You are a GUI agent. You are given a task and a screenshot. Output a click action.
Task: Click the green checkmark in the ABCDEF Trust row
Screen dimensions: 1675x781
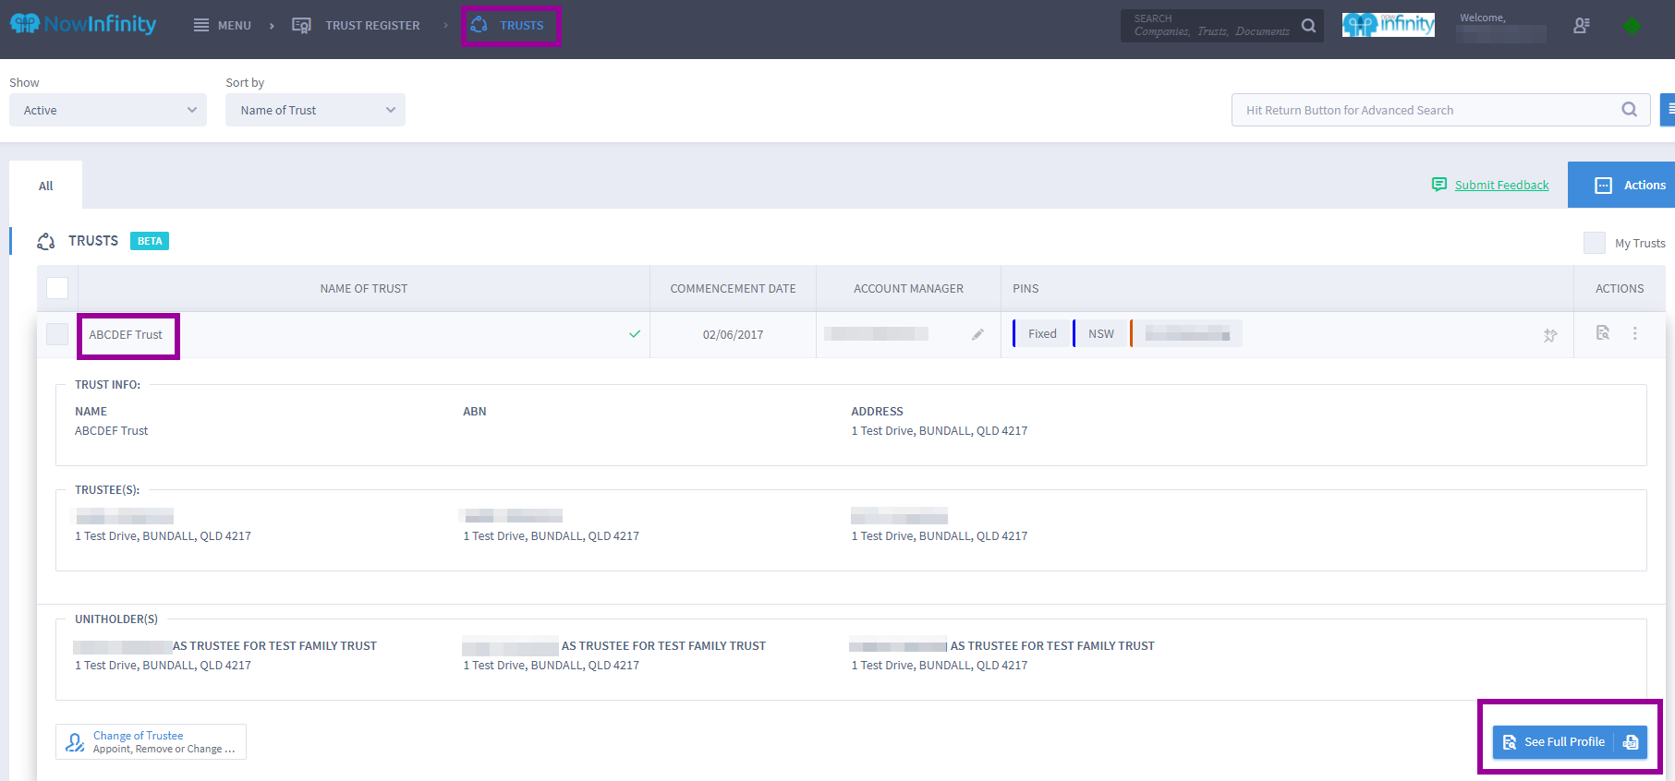[635, 334]
